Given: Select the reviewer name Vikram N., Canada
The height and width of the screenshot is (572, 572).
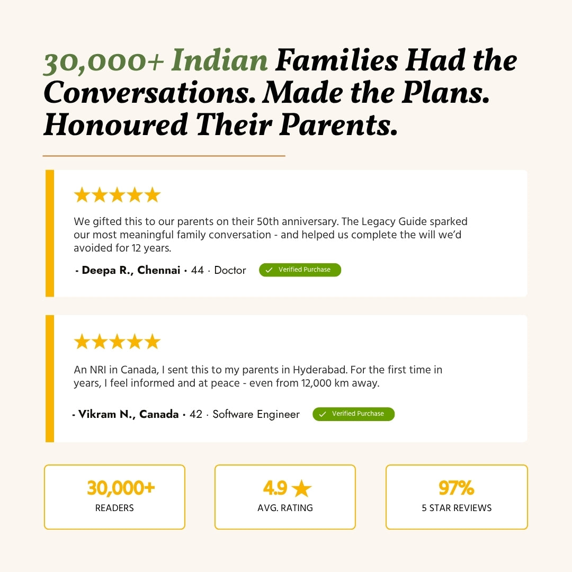Looking at the screenshot, I should tap(128, 414).
